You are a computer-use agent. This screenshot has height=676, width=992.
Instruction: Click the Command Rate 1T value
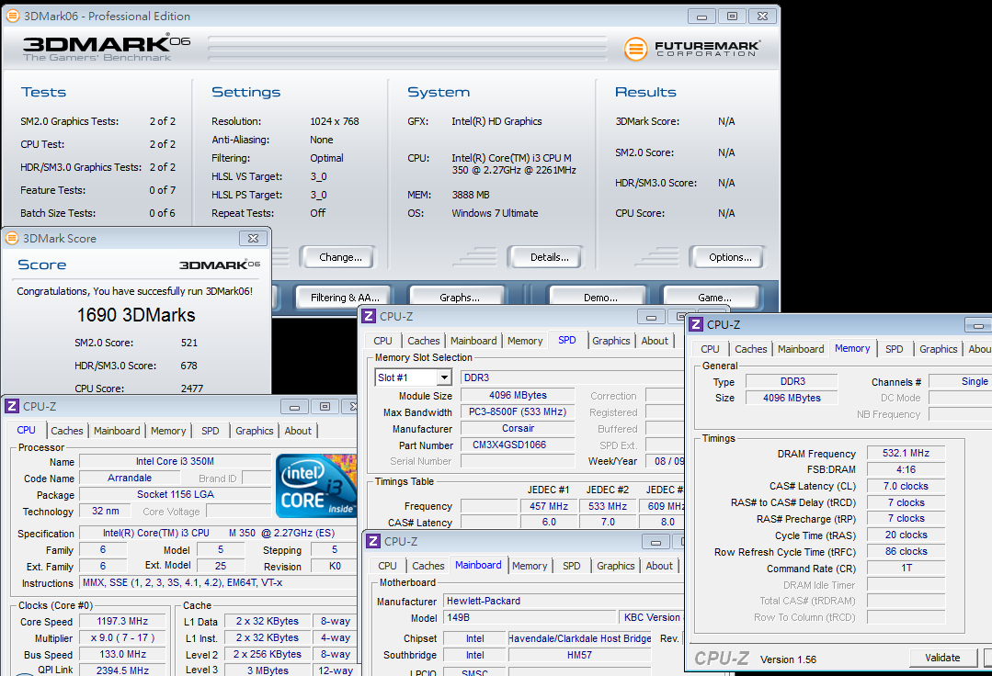point(906,568)
